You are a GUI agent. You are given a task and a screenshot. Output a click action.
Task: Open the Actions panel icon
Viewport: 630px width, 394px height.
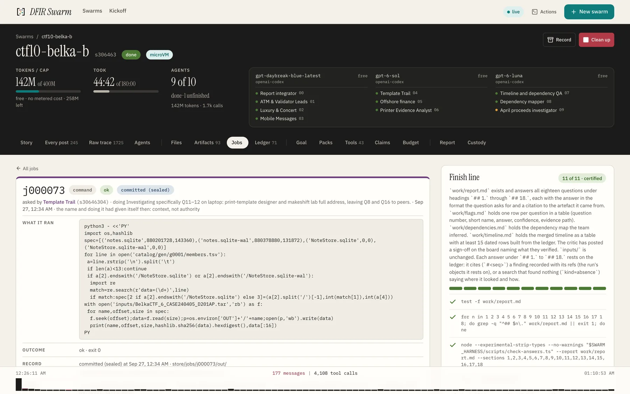click(x=534, y=12)
